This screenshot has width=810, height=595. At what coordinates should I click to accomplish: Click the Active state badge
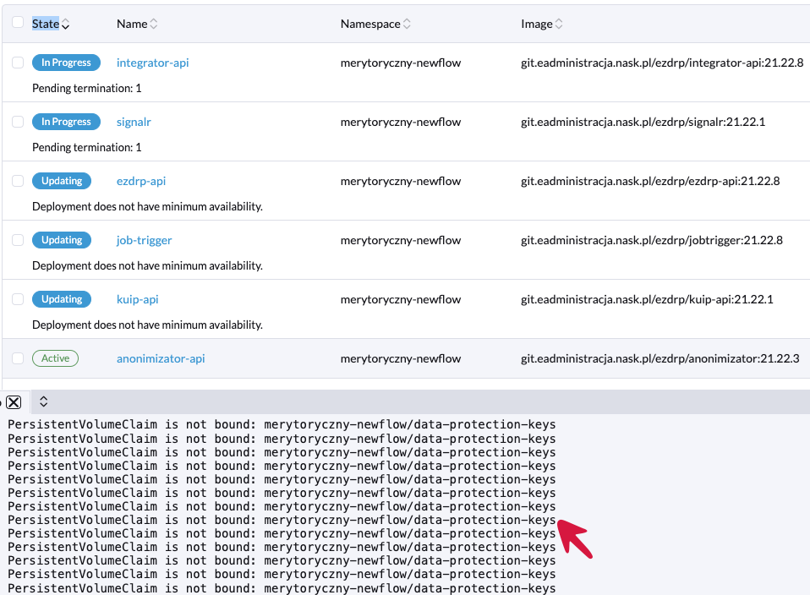55,358
